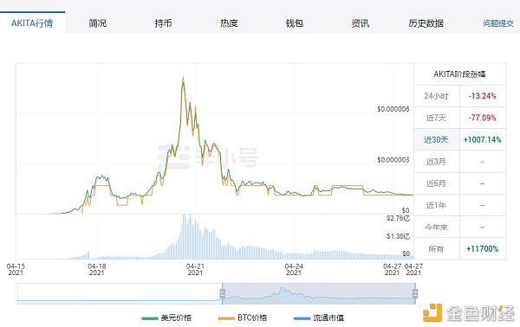Click the 04-24 2021 date label
The height and width of the screenshot is (327, 520).
point(294,269)
